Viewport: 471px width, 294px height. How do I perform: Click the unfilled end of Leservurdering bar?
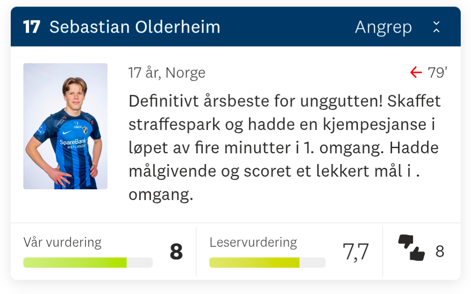312,263
